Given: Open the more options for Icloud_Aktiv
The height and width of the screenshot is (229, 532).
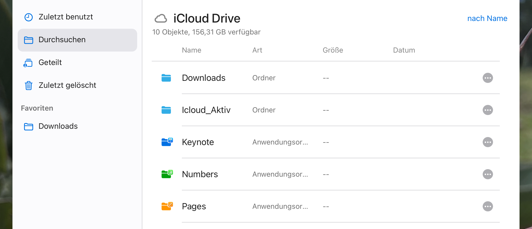Looking at the screenshot, I should 488,110.
